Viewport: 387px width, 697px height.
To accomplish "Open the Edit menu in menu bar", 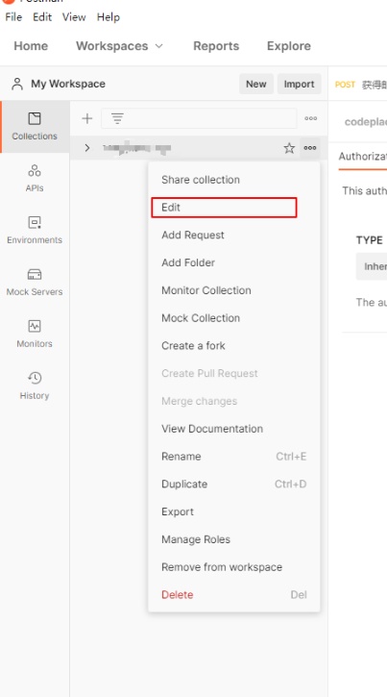I will 42,17.
